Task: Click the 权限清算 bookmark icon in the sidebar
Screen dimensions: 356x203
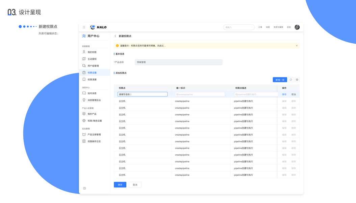Action: (x=84, y=79)
